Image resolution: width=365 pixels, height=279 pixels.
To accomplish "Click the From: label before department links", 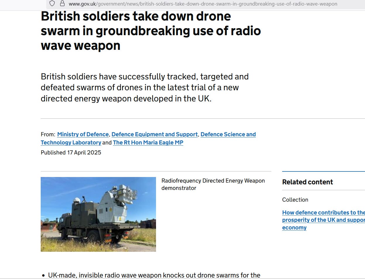I will click(48, 135).
